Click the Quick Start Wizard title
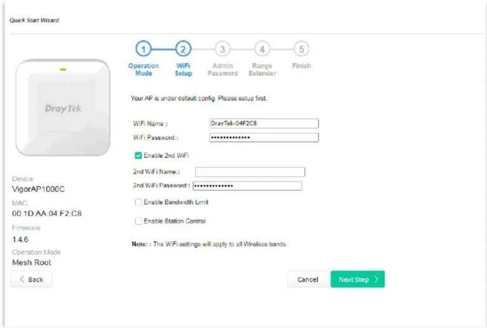487x328 pixels. (x=34, y=20)
